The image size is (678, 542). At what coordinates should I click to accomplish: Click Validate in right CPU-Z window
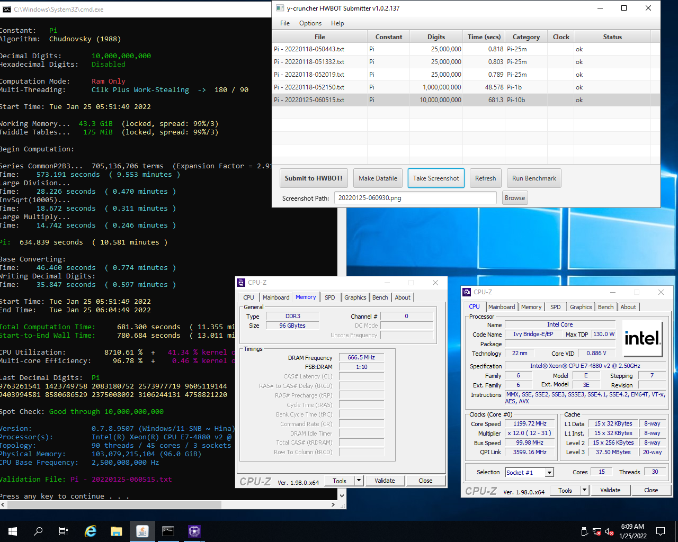(x=610, y=490)
